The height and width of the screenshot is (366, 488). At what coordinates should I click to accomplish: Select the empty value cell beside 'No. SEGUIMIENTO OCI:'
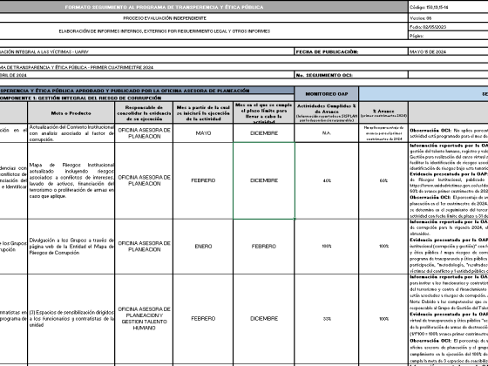[448, 75]
